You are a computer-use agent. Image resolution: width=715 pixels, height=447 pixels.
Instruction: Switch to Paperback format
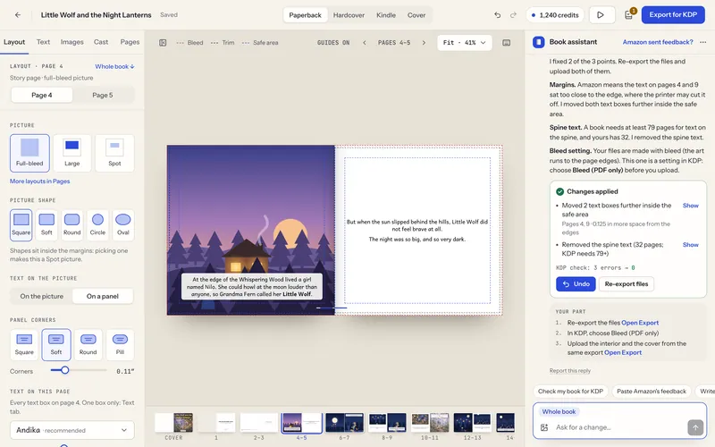click(x=305, y=15)
